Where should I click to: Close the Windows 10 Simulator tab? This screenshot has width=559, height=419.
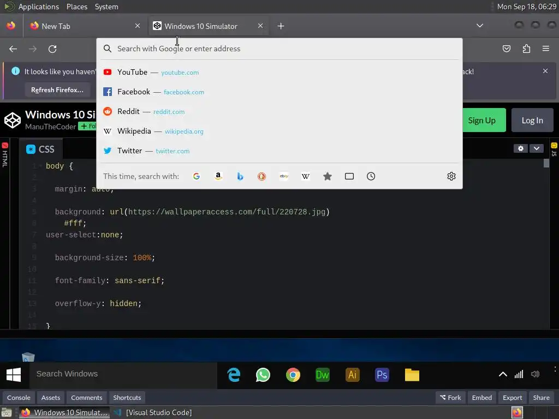point(260,26)
